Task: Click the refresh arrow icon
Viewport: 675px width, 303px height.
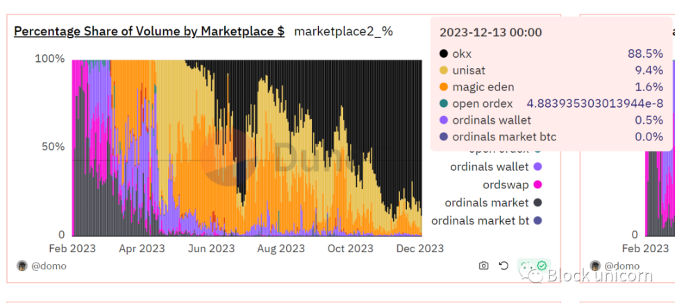Action: (x=503, y=265)
